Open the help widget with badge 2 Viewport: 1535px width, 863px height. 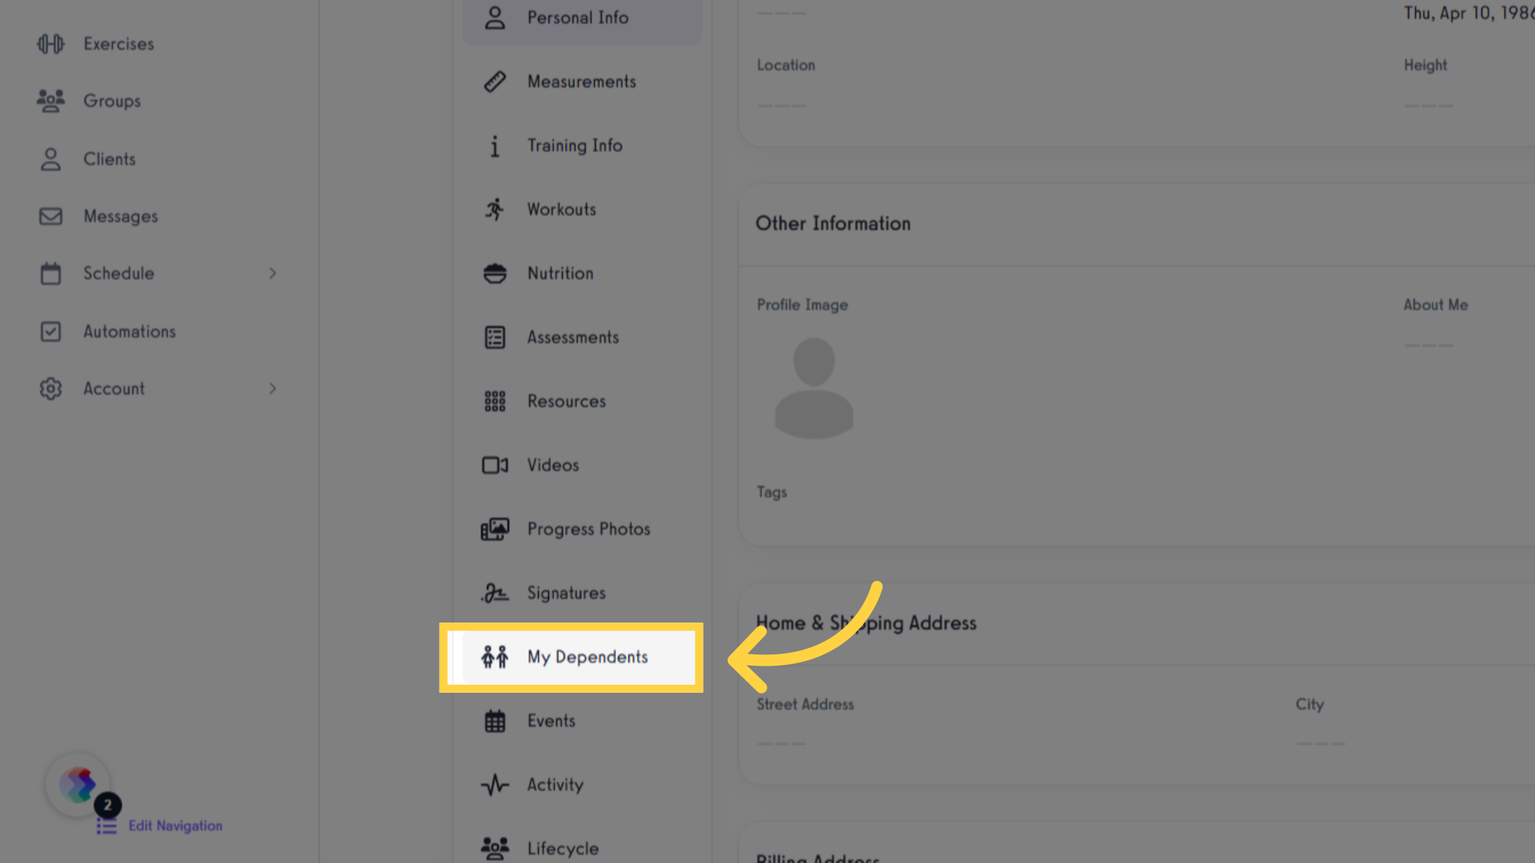click(78, 785)
